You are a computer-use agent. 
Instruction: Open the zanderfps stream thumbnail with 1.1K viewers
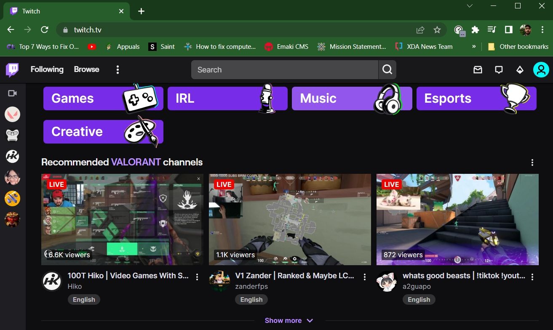290,219
